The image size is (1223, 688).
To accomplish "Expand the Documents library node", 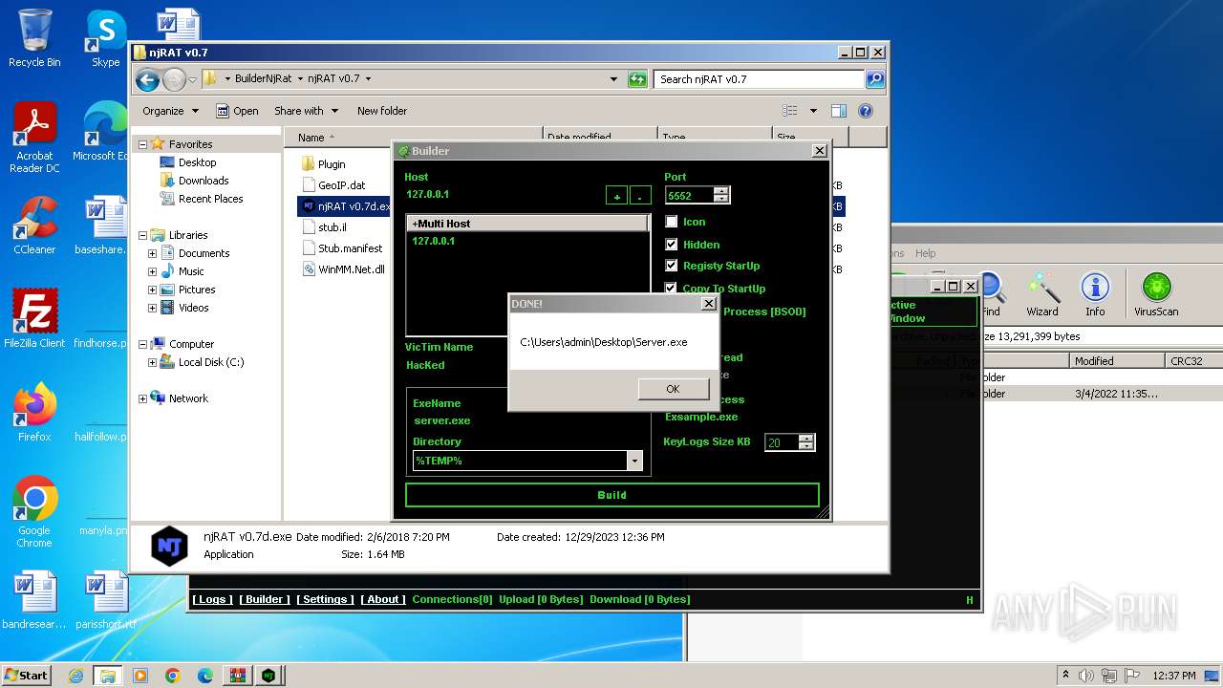I will [152, 253].
